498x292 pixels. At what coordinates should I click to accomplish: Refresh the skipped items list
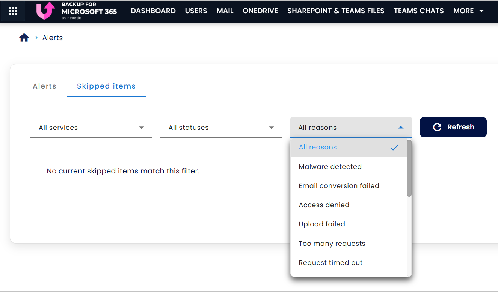[453, 127]
